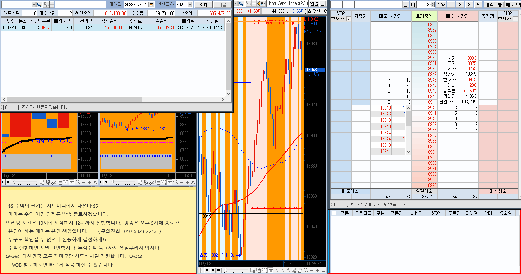The width and height of the screenshot is (521, 274).
Task: Click the minus zoom-out icon under the main chart
Action: pos(311,270)
